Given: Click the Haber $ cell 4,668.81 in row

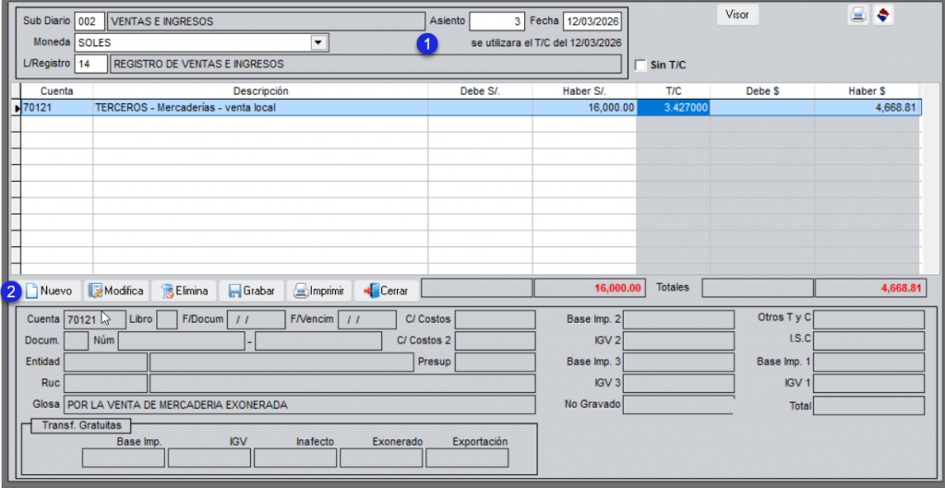Looking at the screenshot, I should click(867, 108).
